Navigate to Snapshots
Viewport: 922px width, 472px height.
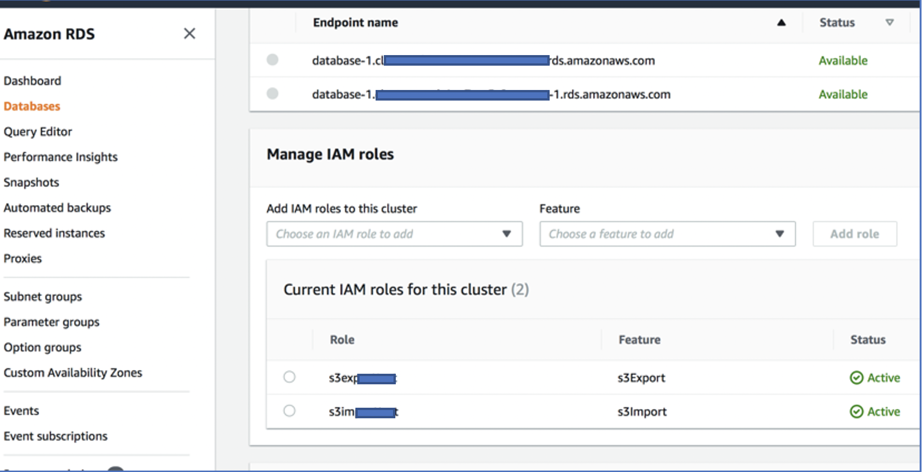[x=31, y=182]
